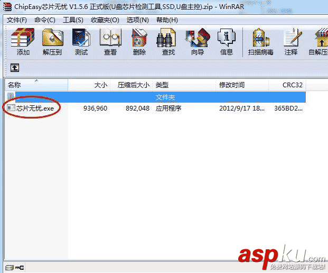Open the 文件(F) menu
The image size is (328, 273).
[x=17, y=20]
